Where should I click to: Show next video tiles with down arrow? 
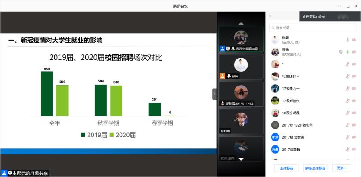[241, 159]
